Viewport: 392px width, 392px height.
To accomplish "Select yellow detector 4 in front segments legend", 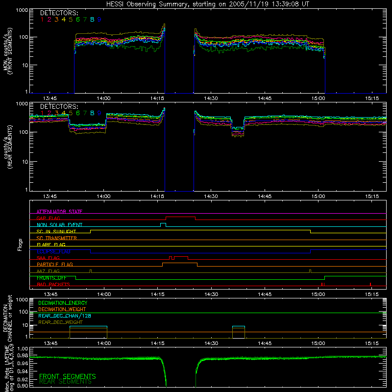I will [64, 20].
